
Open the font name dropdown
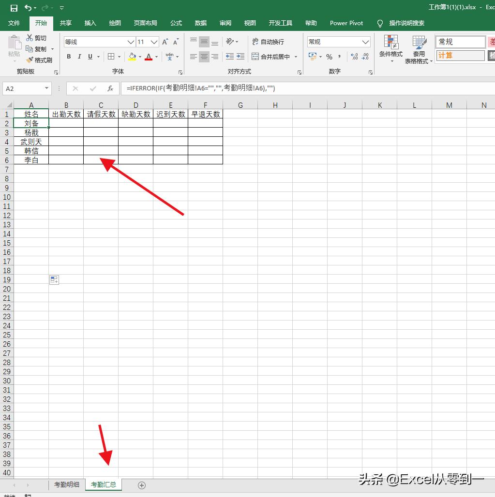pos(131,42)
